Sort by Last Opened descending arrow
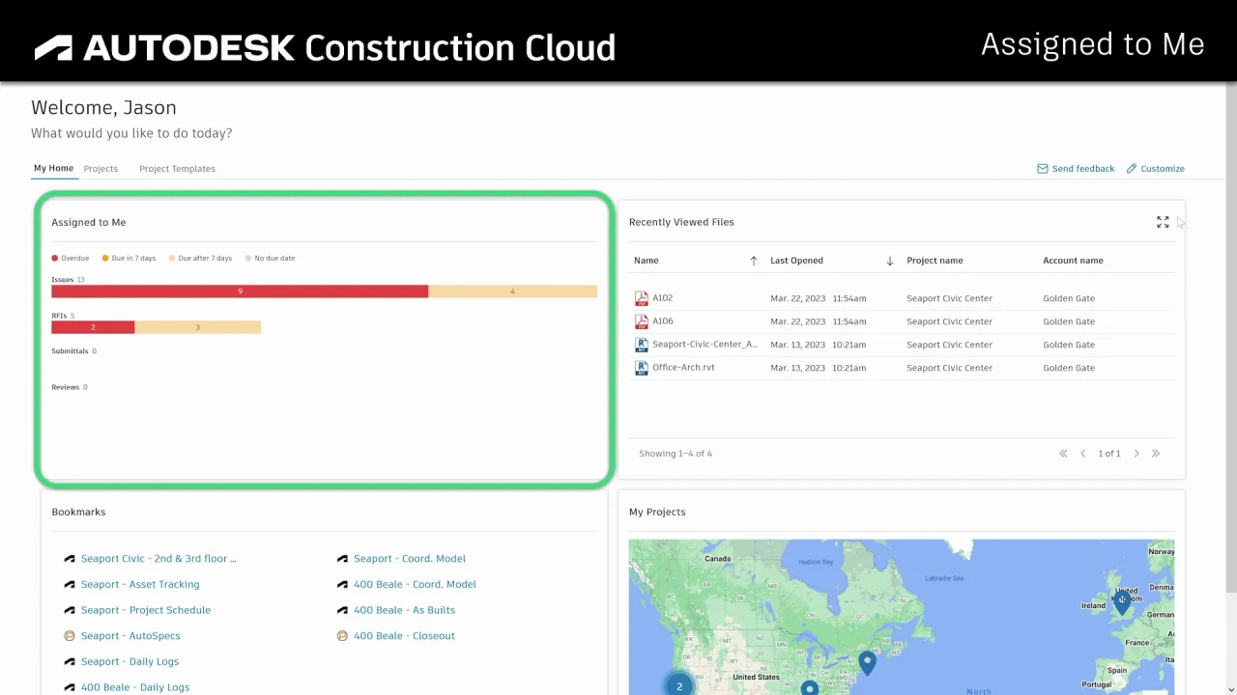The image size is (1237, 695). (x=890, y=261)
